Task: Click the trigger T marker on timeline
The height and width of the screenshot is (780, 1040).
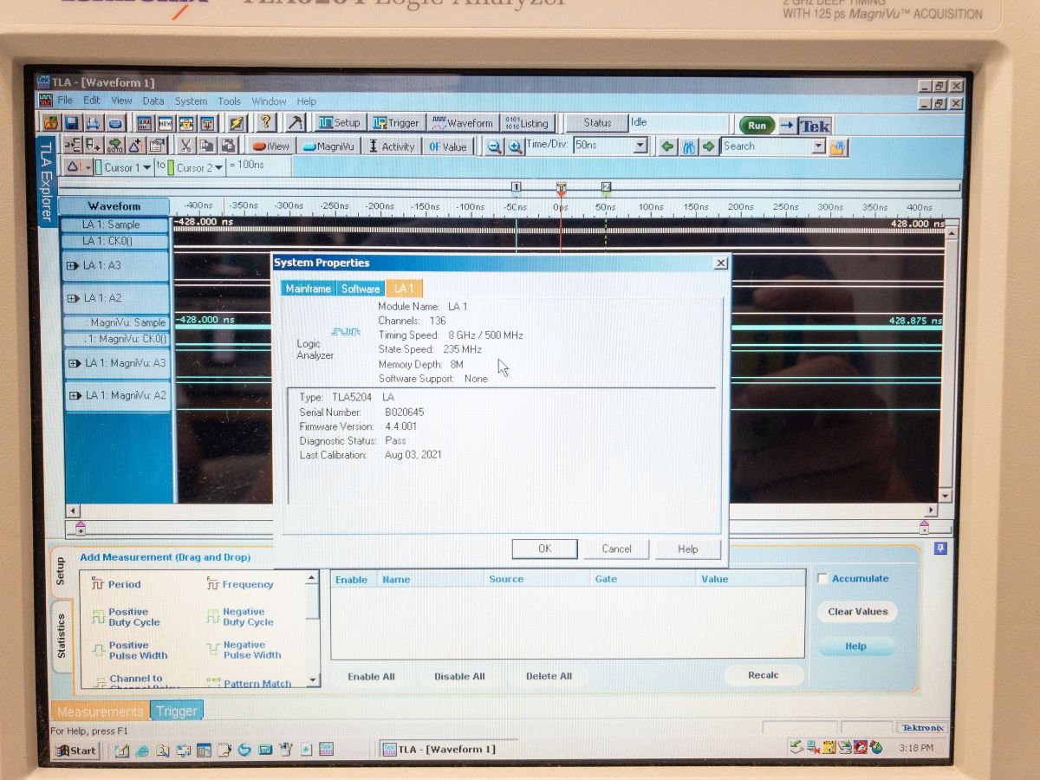Action: click(x=561, y=187)
